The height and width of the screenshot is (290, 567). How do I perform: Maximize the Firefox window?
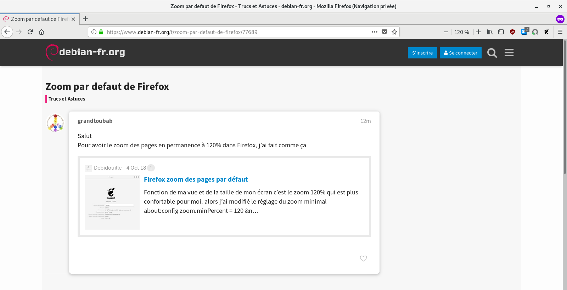click(549, 6)
